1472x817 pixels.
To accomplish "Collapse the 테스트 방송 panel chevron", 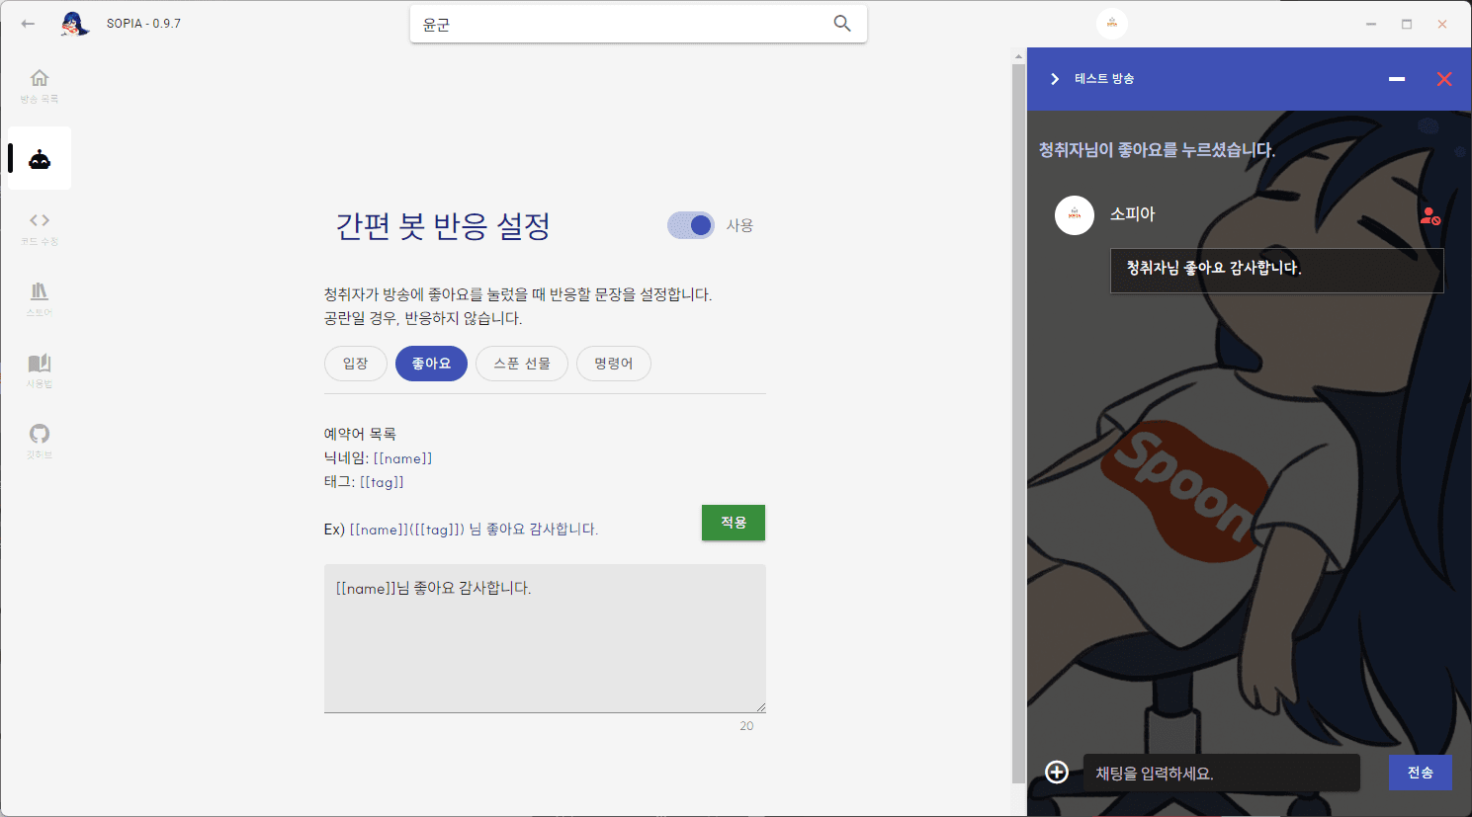I will coord(1055,79).
